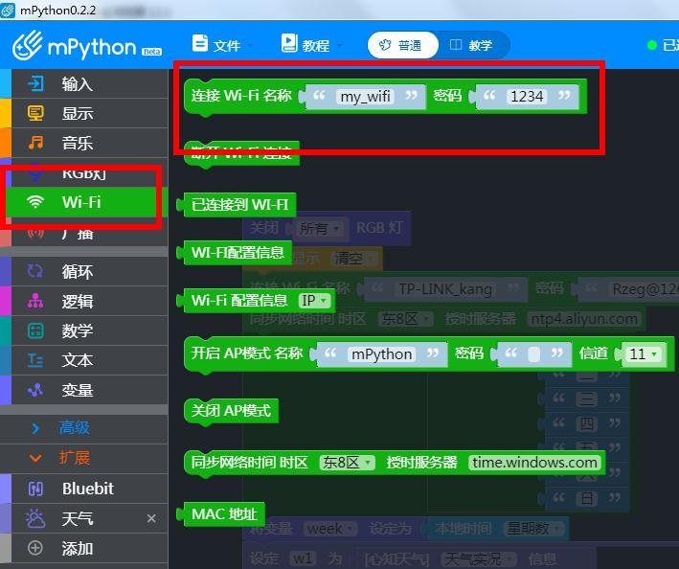The image size is (679, 569).
Task: Select the Wi-Fi category
Action: pyautogui.click(x=84, y=202)
